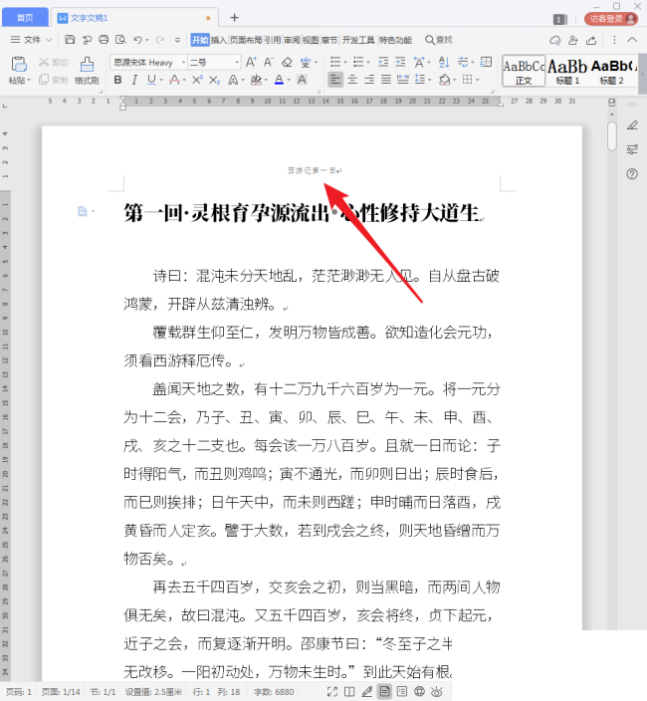Toggle Italic formatting
This screenshot has height=701, width=647.
click(134, 80)
